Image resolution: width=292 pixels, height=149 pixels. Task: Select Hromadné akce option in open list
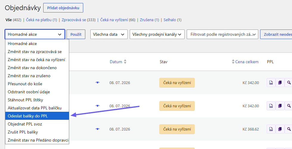37,44
